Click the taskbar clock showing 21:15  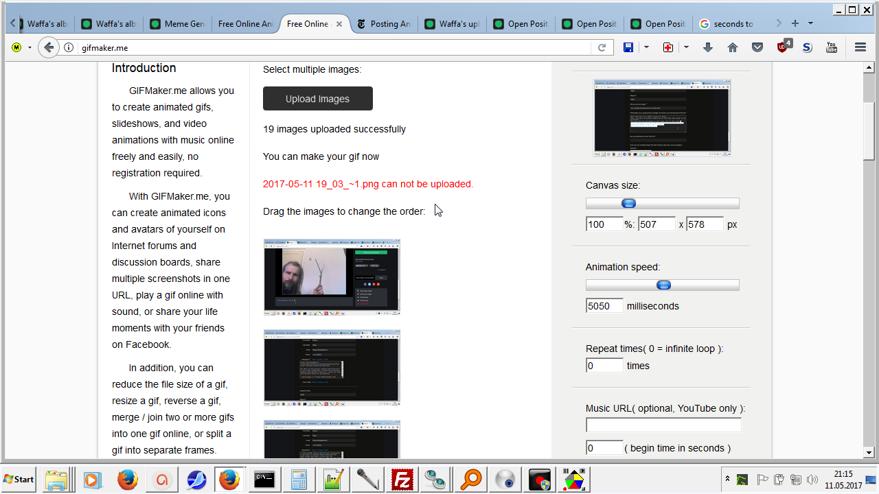coord(843,479)
